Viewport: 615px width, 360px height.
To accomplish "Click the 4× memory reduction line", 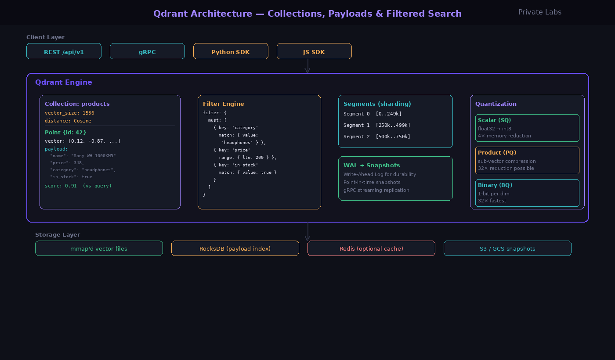I will [x=504, y=136].
